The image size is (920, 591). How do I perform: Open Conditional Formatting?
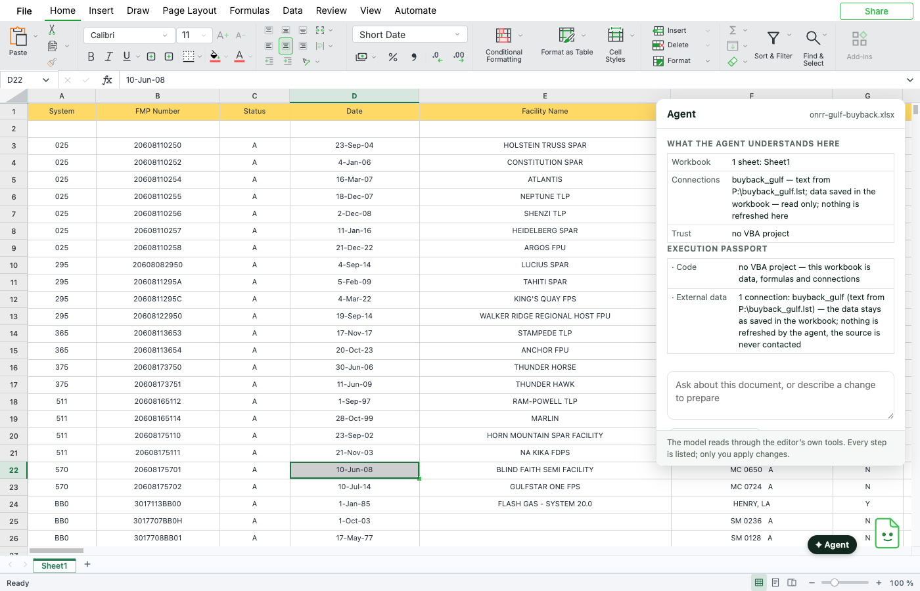pyautogui.click(x=504, y=45)
